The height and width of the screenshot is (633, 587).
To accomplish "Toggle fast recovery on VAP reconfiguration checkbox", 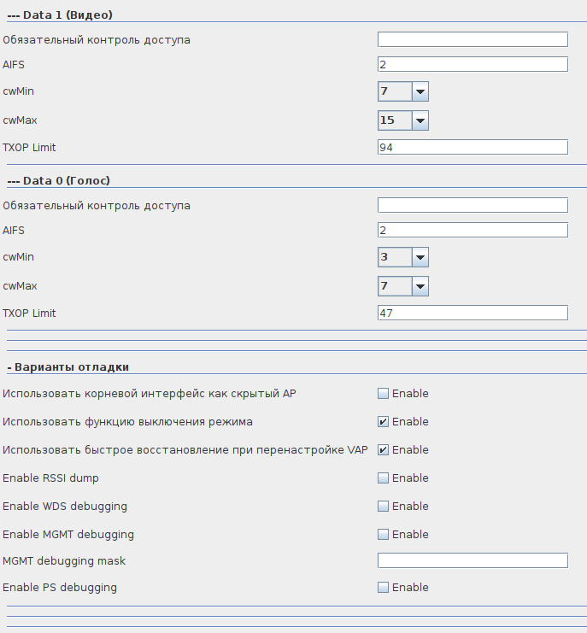I will [384, 450].
